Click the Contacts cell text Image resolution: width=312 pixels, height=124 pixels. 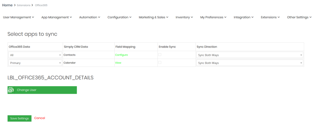pos(69,55)
